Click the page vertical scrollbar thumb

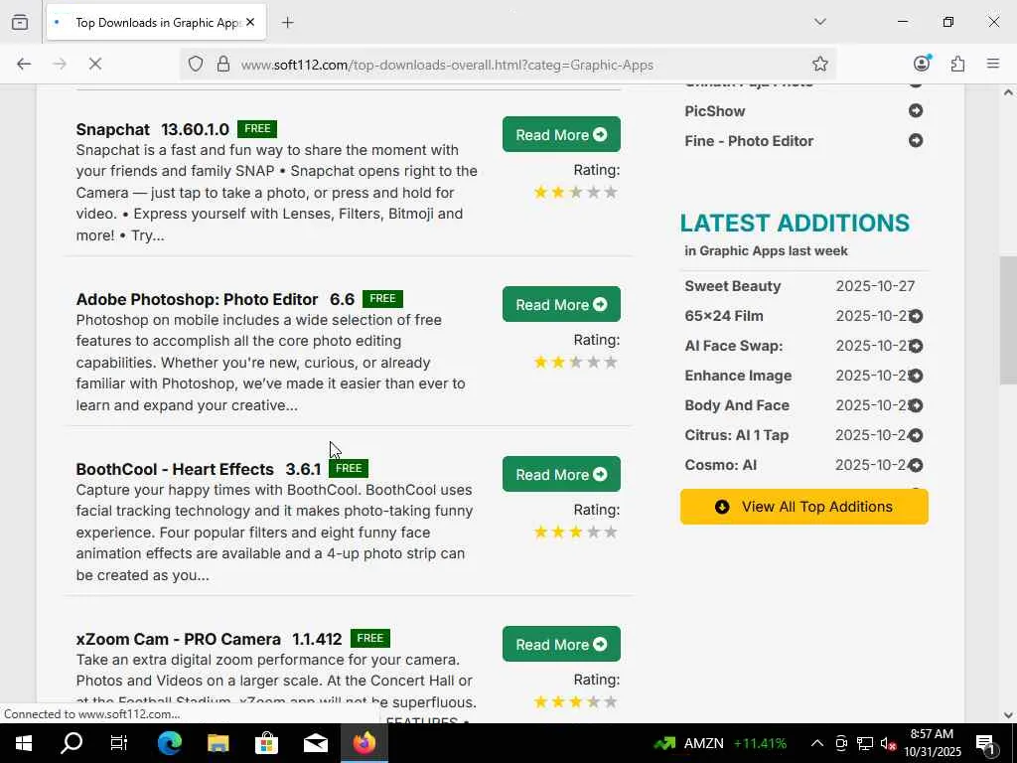point(1008,321)
